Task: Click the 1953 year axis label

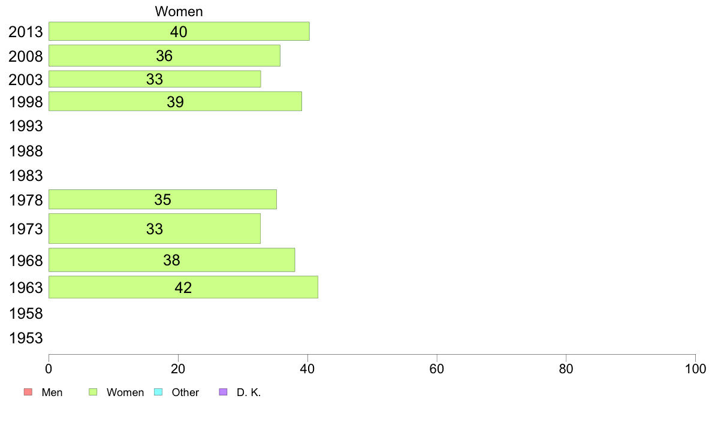Action: click(26, 338)
